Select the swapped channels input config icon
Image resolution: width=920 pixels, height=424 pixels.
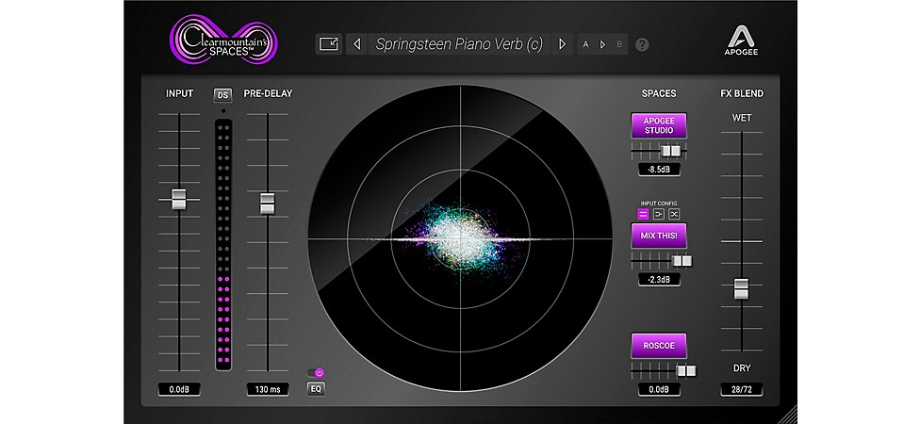click(674, 214)
